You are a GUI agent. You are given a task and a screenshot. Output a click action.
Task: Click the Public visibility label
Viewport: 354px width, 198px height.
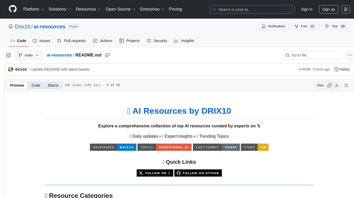pyautogui.click(x=74, y=26)
